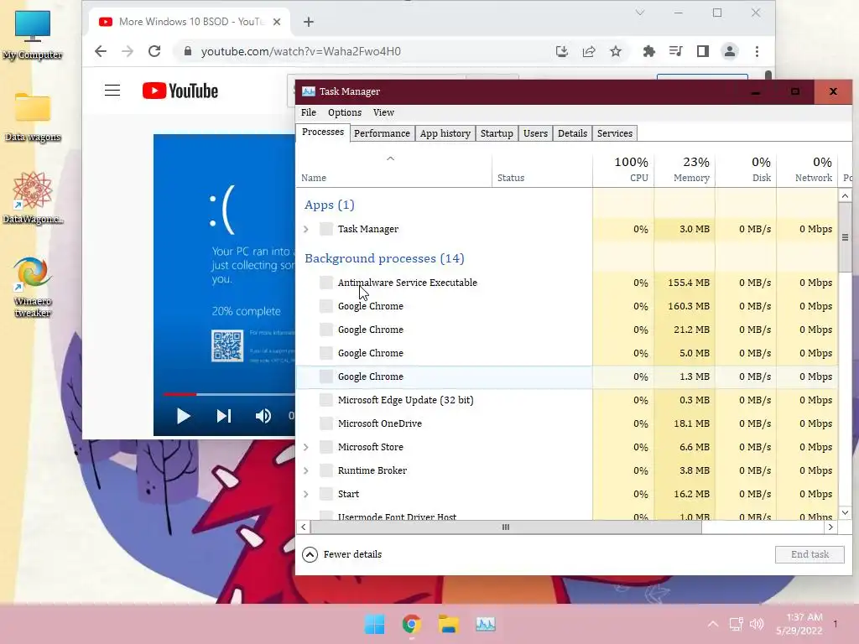Viewport: 859px width, 644px height.
Task: Open Task Manager File menu
Action: (x=309, y=112)
